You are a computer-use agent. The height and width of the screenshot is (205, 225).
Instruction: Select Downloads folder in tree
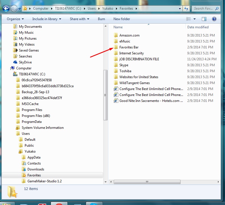(x=36, y=169)
